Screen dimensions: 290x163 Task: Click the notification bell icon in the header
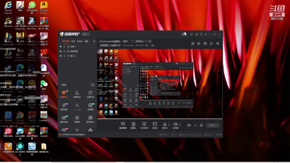tap(211, 43)
